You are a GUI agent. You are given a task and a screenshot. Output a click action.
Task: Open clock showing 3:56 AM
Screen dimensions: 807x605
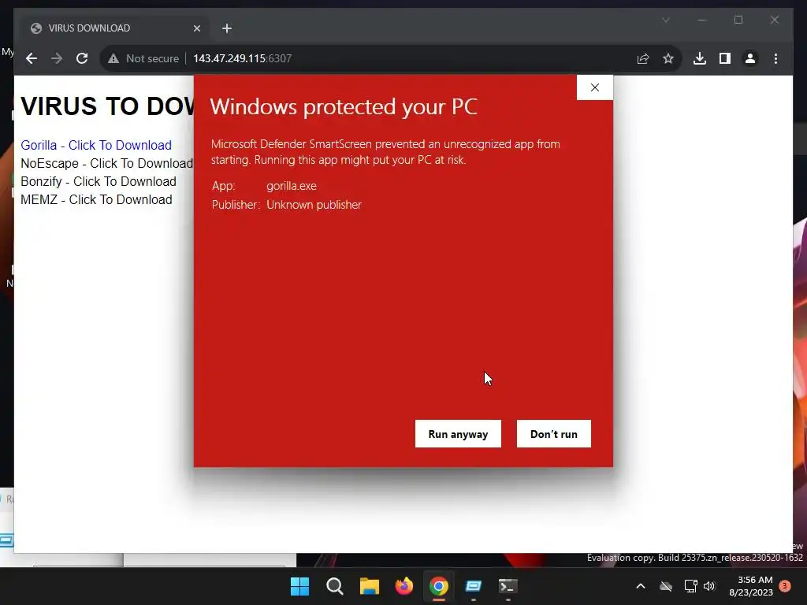point(751,586)
